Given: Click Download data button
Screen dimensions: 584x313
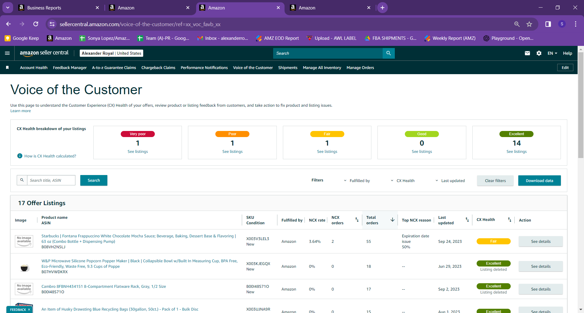Looking at the screenshot, I should [x=539, y=181].
